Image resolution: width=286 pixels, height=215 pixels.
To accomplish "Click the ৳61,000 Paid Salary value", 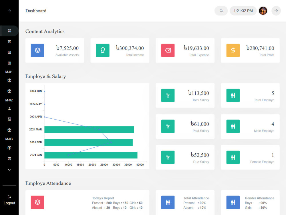I will 200,124.
